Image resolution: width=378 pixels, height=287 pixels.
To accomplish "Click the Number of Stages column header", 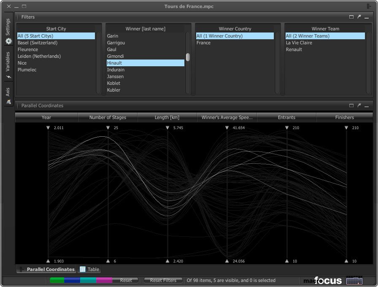I will (x=108, y=117).
